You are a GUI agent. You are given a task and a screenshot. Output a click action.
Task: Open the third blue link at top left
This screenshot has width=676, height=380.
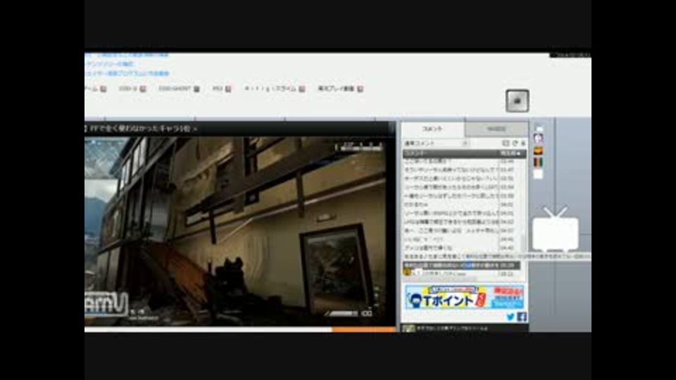(127, 74)
